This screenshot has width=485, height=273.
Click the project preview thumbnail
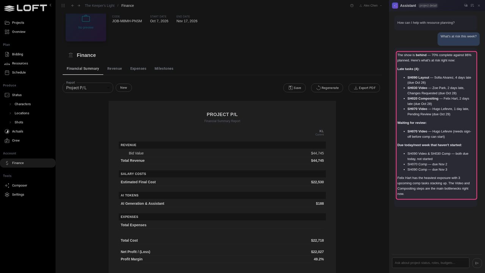(x=86, y=27)
